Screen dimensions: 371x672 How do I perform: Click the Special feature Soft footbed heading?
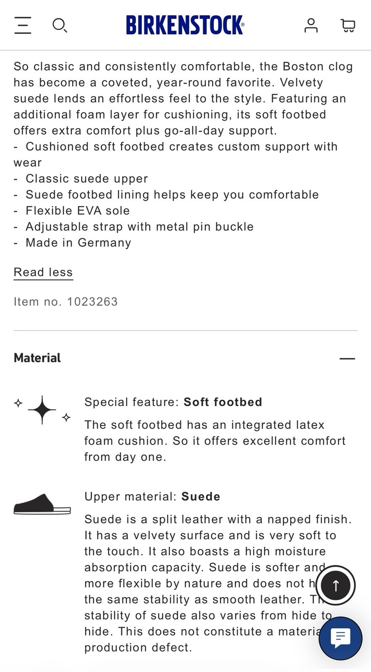(x=173, y=402)
